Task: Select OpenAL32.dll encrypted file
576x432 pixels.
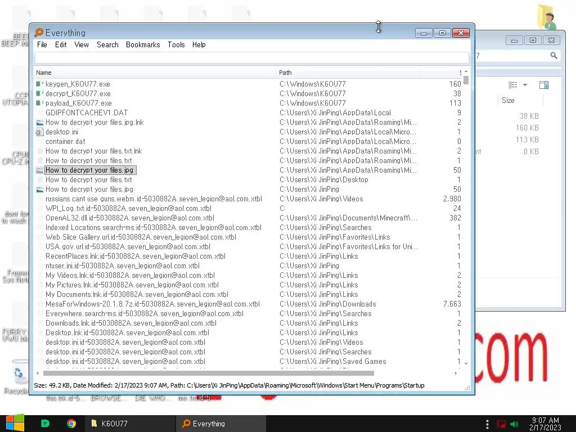Action: (130, 218)
